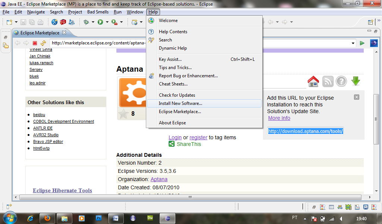Click the green Run button in toolbar

(x=100, y=22)
